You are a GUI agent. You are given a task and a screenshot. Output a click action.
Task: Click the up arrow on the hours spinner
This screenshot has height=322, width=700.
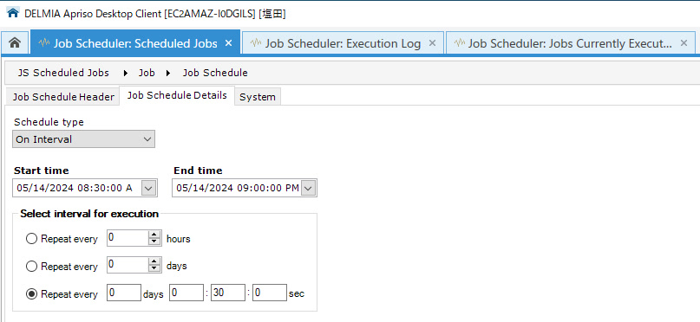tap(154, 235)
